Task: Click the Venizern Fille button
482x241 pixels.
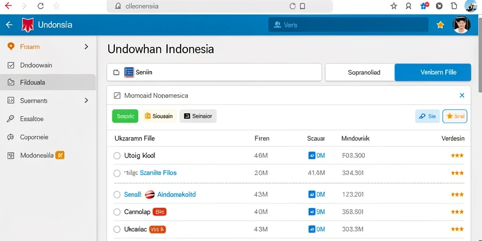Action: tap(433, 72)
